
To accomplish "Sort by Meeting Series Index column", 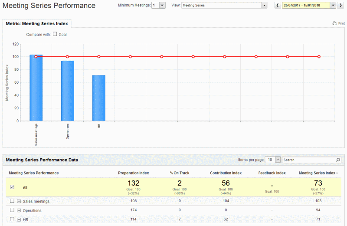I will click(318, 173).
